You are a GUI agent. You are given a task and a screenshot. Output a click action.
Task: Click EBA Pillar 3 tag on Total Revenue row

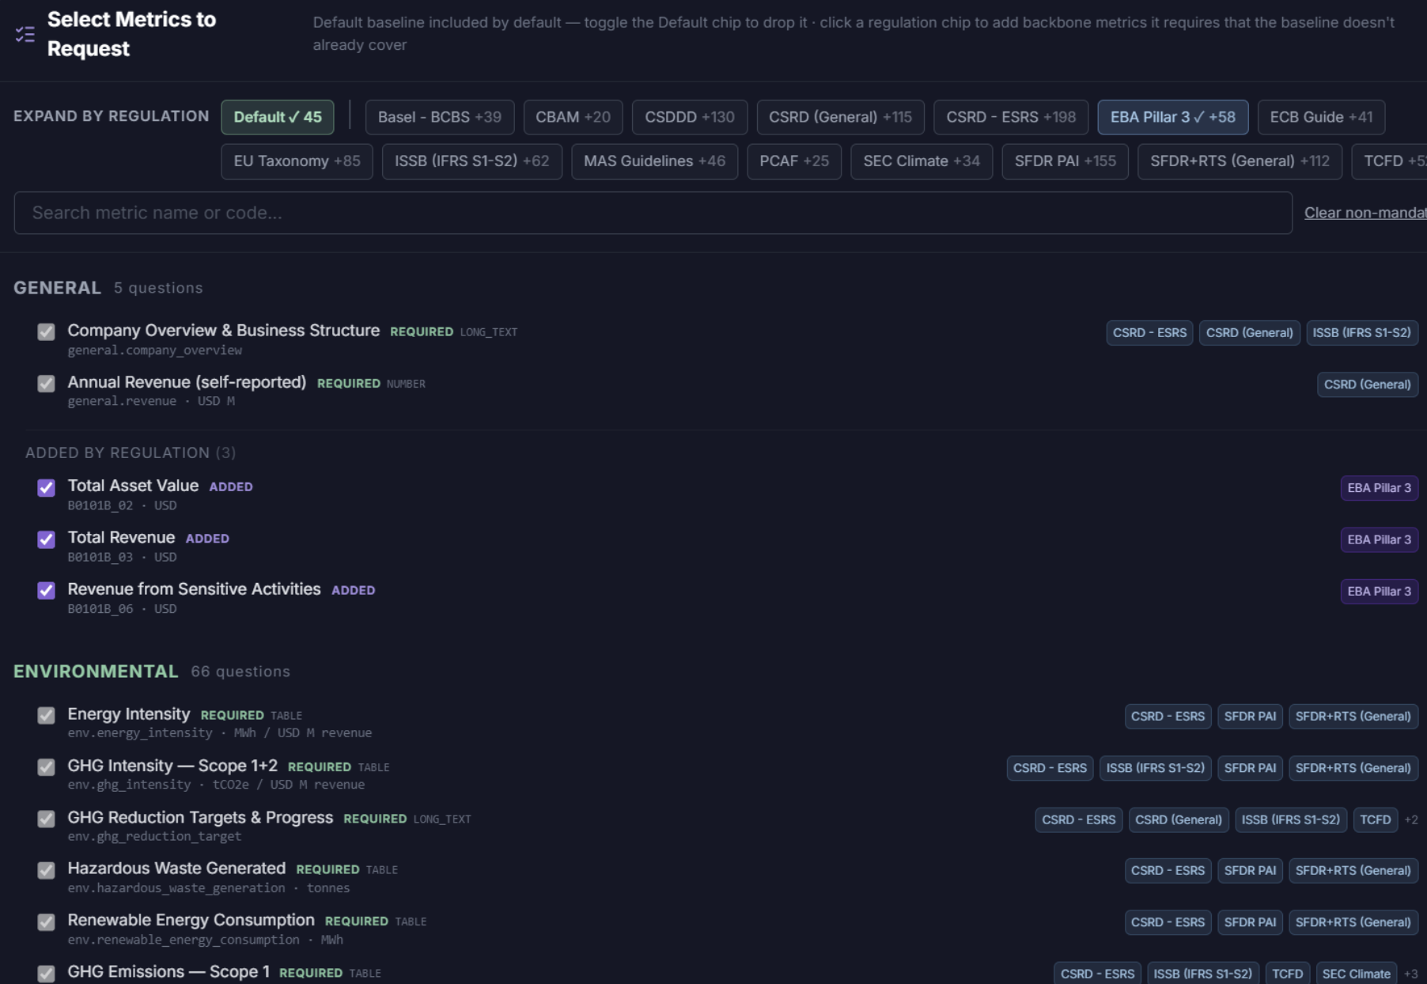coord(1379,539)
